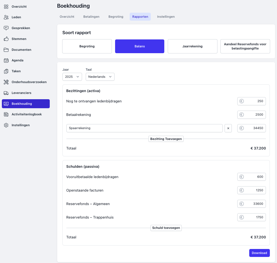Choose Aandeel Reservefonds voor belastingaangifte report
Viewport: 277px width, 263px height.
point(245,46)
